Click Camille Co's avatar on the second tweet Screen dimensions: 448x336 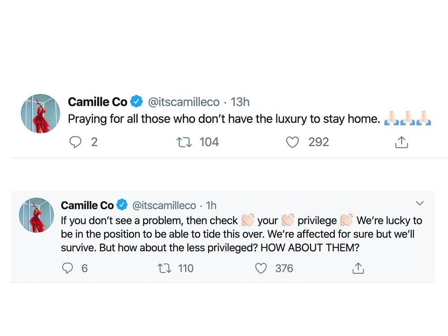pos(35,215)
